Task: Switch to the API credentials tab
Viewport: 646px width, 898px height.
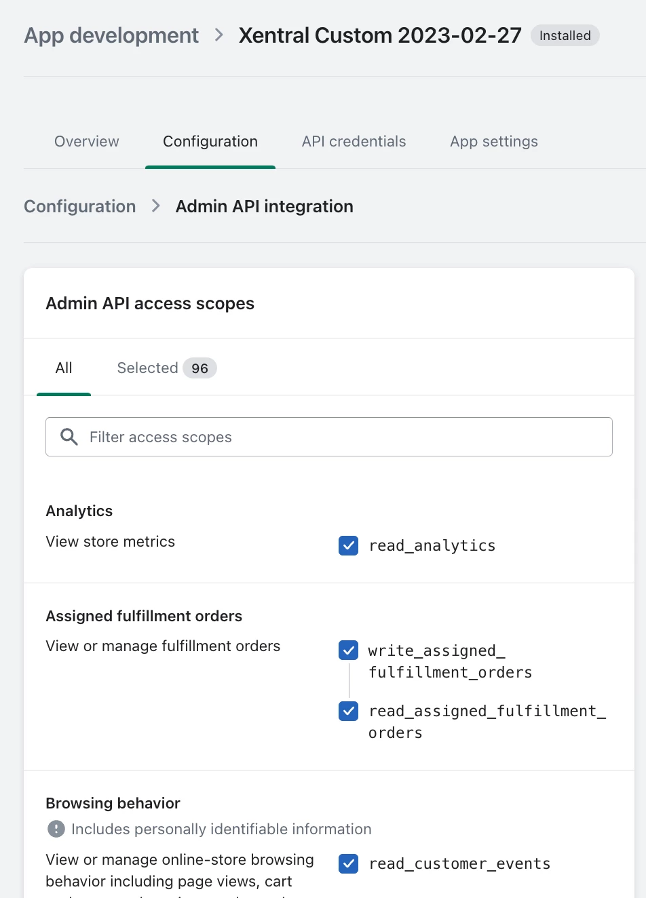Action: coord(354,141)
